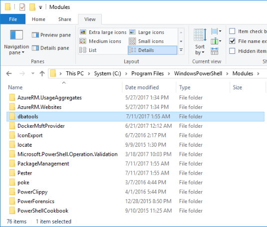This screenshot has width=267, height=227.
Task: Switch layout to Small icons
Action: [146, 41]
